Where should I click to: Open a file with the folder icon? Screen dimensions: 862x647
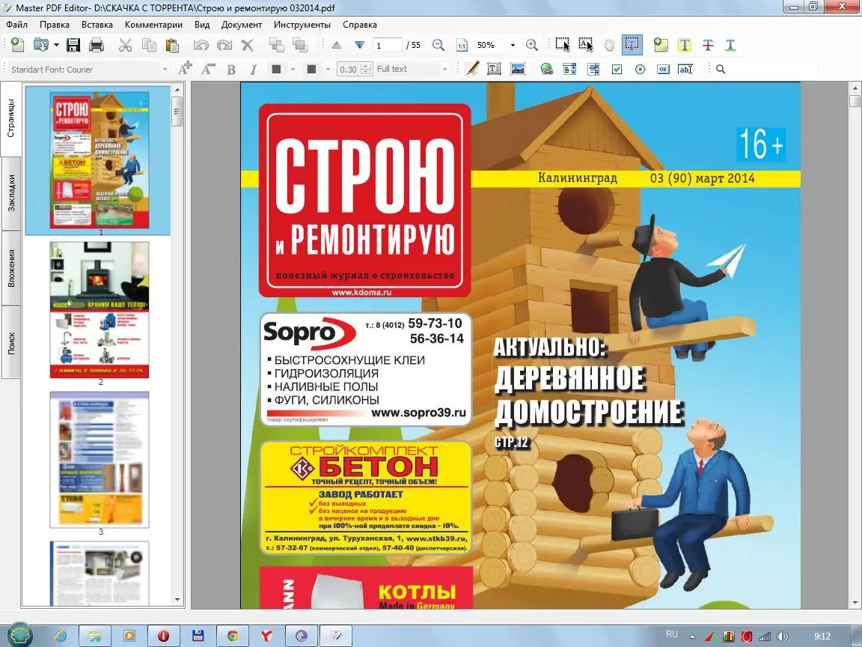point(41,45)
